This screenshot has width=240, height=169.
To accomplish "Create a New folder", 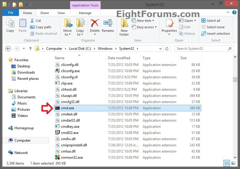I will point(124,27).
